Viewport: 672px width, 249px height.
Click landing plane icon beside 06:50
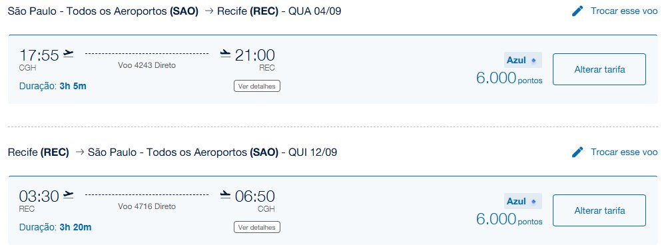[225, 195]
